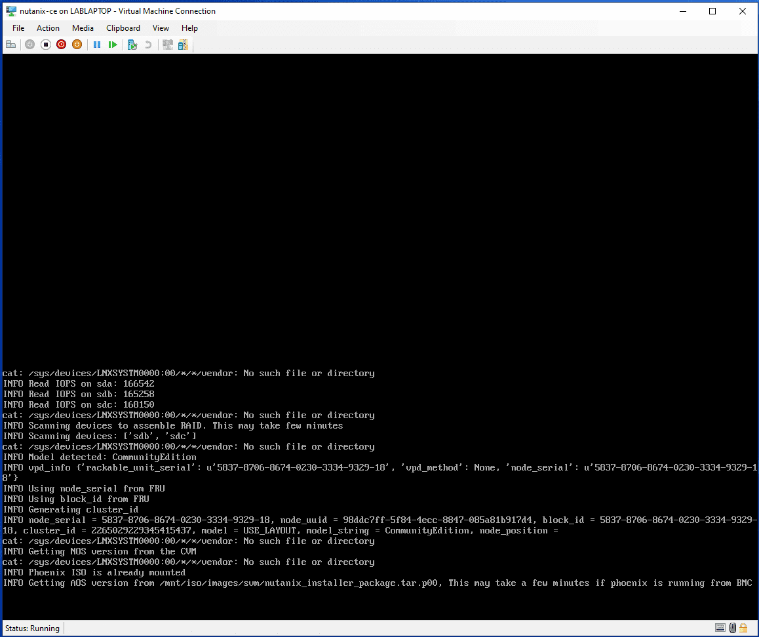Click the rightmost toolbar icon beside Enhanced Session
The height and width of the screenshot is (637, 759).
coord(183,45)
